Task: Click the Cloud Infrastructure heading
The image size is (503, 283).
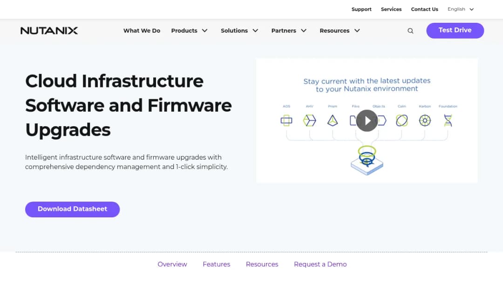Action: tap(129, 105)
